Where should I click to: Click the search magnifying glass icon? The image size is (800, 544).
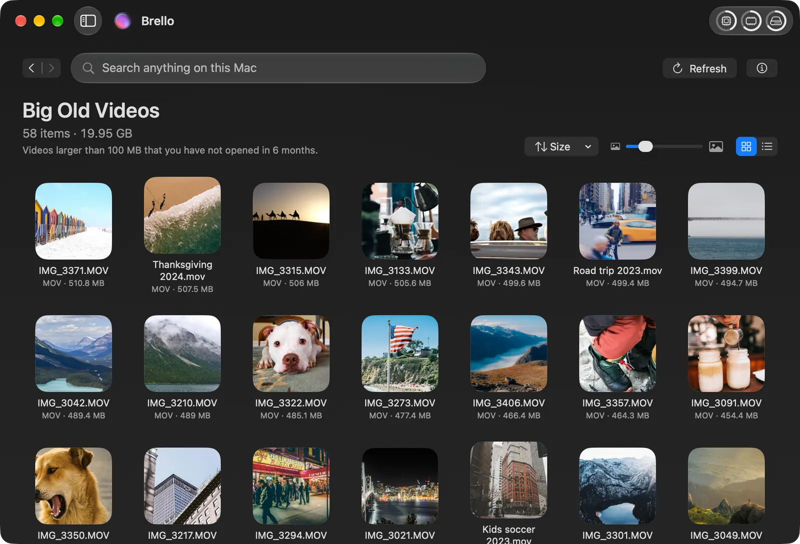coord(88,68)
